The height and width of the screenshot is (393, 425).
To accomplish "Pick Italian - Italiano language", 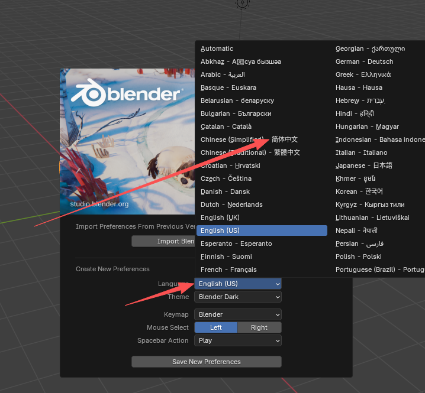I will [x=378, y=152].
